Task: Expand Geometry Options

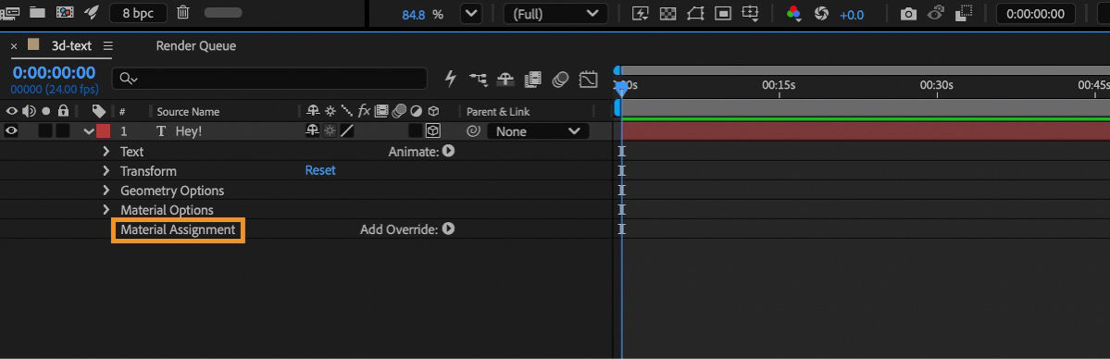Action: pos(106,191)
